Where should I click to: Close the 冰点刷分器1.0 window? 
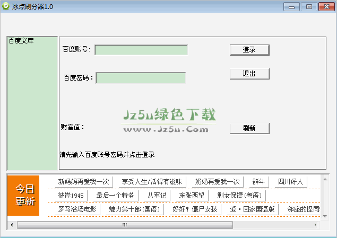click(x=326, y=7)
